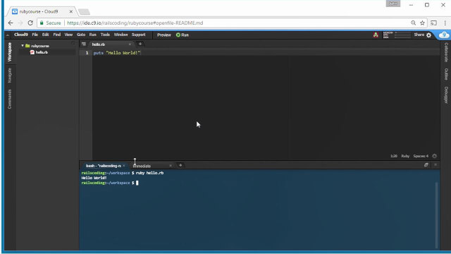Image resolution: width=451 pixels, height=254 pixels.
Task: Open the File menu
Action: 35,35
